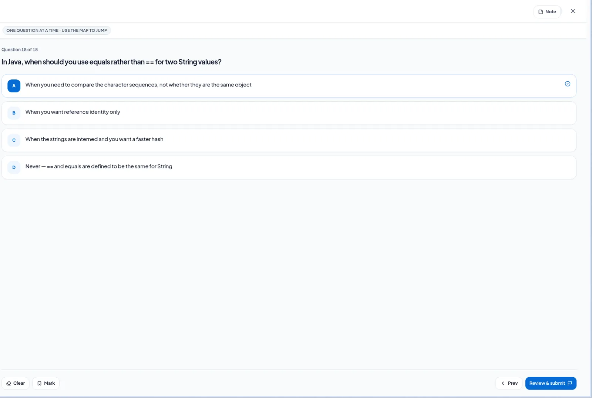The image size is (592, 398).
Task: Open Review & submit
Action: [551, 384]
